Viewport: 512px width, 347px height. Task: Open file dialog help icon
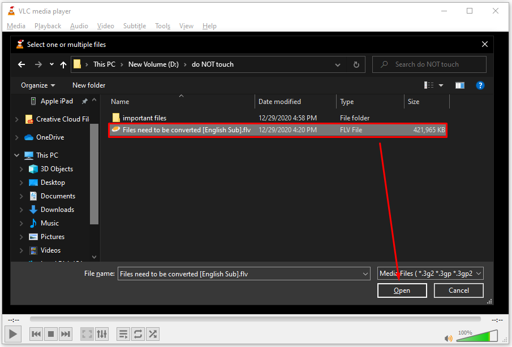480,85
